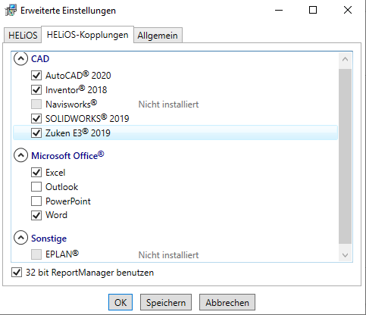The image size is (366, 315).
Task: Toggle 32 bit ReportManager benutzen checkbox
Action: click(17, 273)
